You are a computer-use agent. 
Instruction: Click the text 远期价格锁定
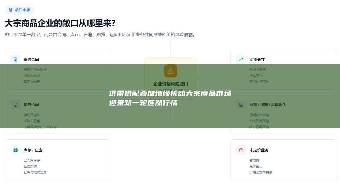(259, 115)
